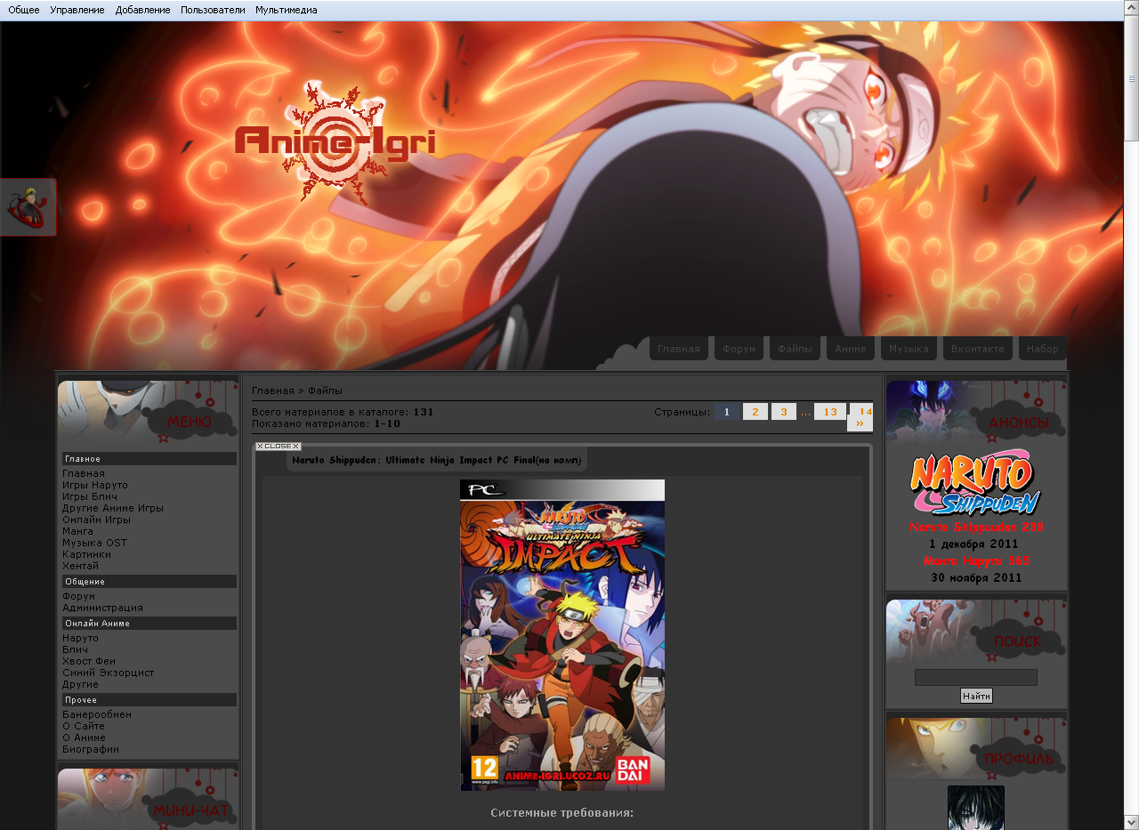Open Биографии in the sidebar
Image resolution: width=1139 pixels, height=830 pixels.
click(90, 749)
